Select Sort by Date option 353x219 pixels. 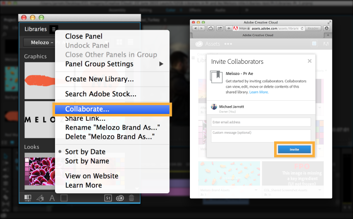coord(85,152)
